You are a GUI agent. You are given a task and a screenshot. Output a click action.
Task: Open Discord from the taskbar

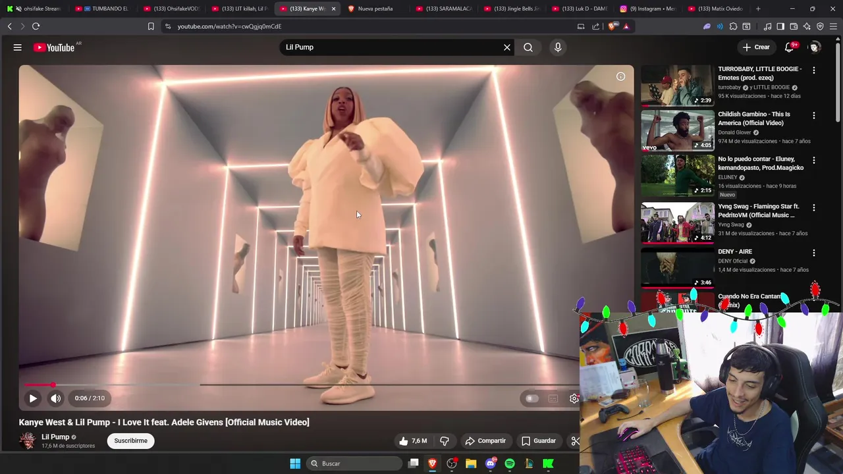[490, 463]
